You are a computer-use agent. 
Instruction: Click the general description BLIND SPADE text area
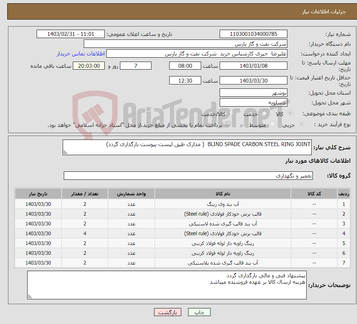point(187,147)
